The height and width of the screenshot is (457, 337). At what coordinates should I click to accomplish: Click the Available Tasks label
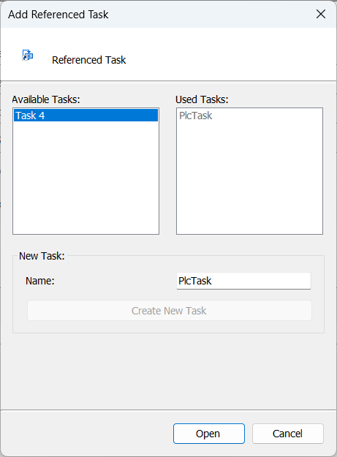46,99
